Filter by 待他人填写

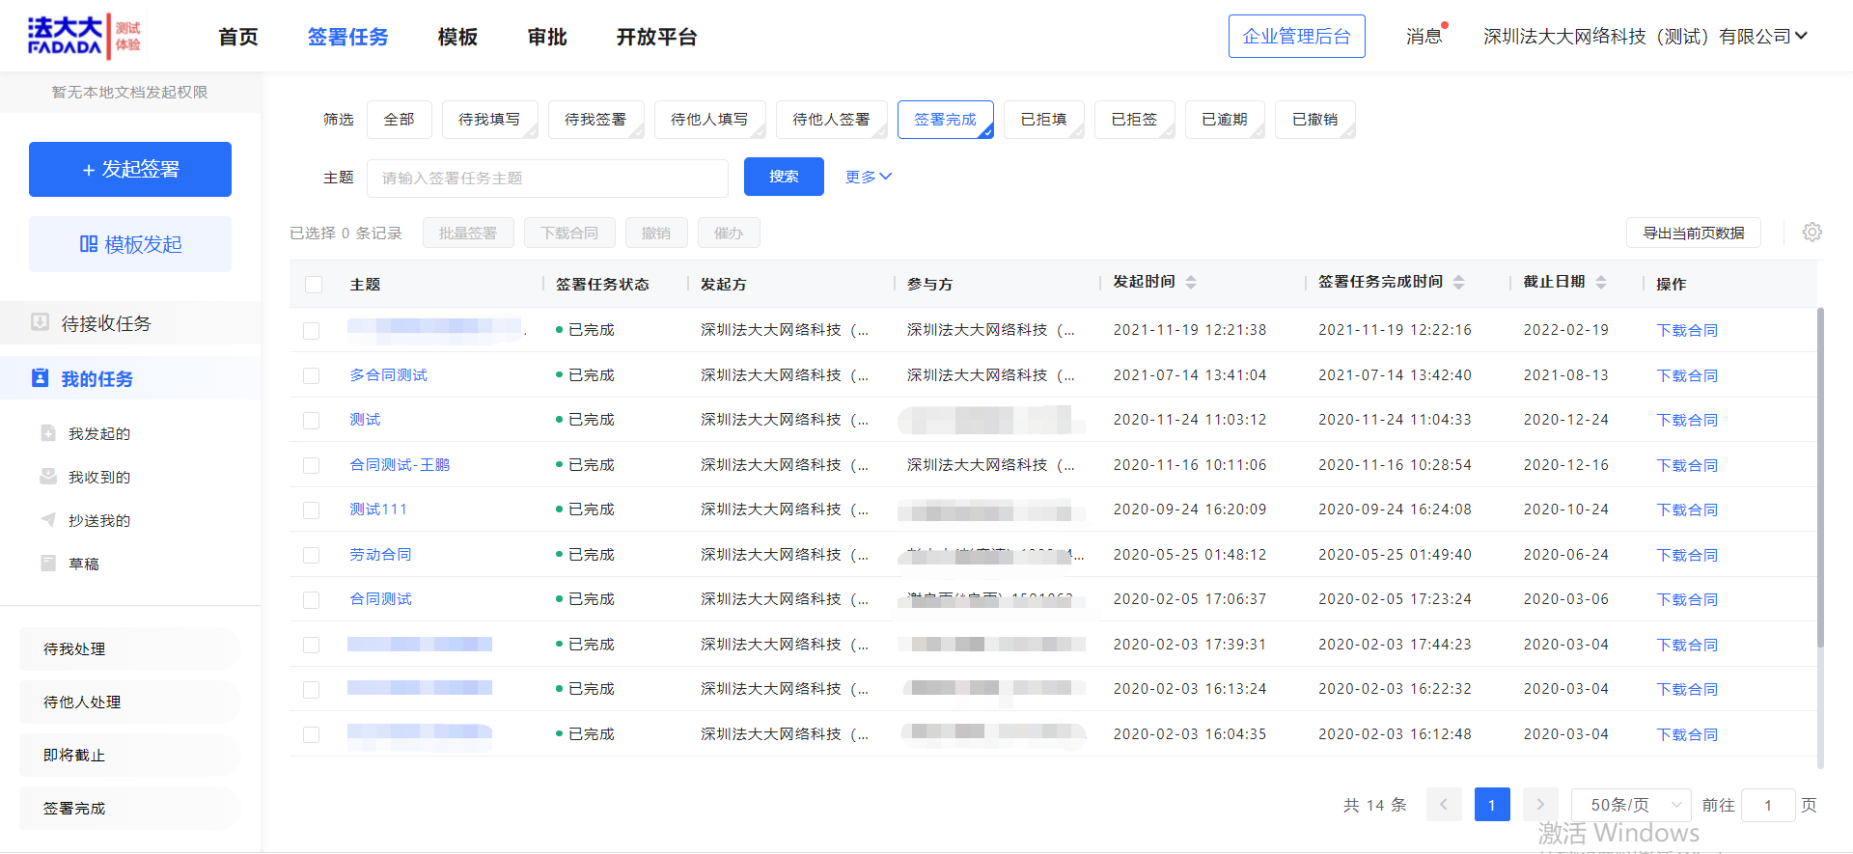pos(709,120)
